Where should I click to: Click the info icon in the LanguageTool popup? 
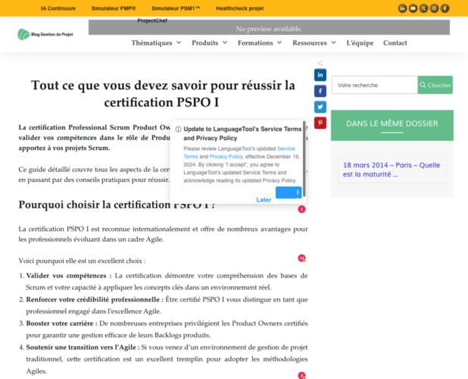[178, 130]
